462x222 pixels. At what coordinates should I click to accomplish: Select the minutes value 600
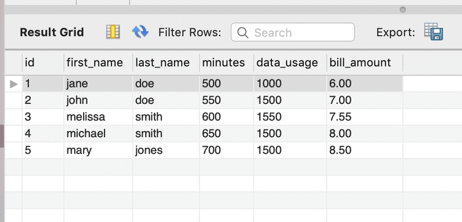pyautogui.click(x=226, y=117)
